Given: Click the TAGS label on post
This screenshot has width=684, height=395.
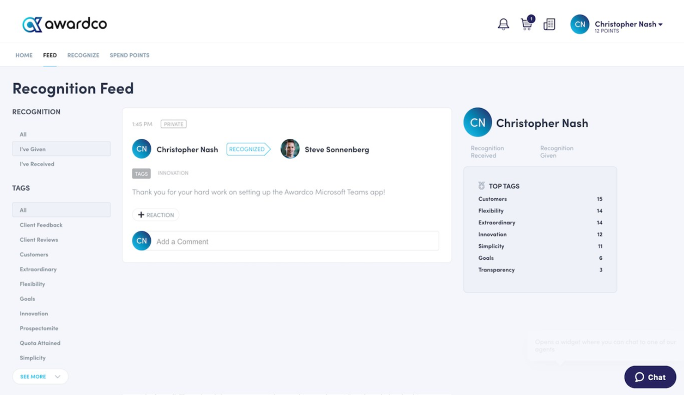Looking at the screenshot, I should click(x=141, y=173).
